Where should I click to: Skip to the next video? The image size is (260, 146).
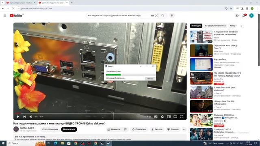tap(24, 116)
